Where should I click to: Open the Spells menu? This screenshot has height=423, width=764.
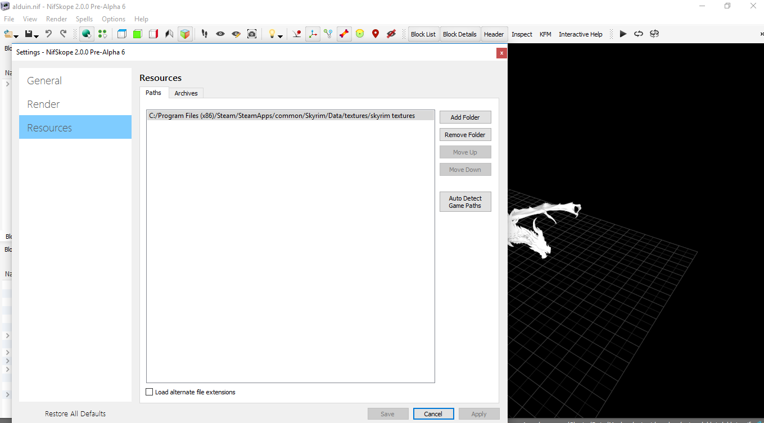pos(84,19)
